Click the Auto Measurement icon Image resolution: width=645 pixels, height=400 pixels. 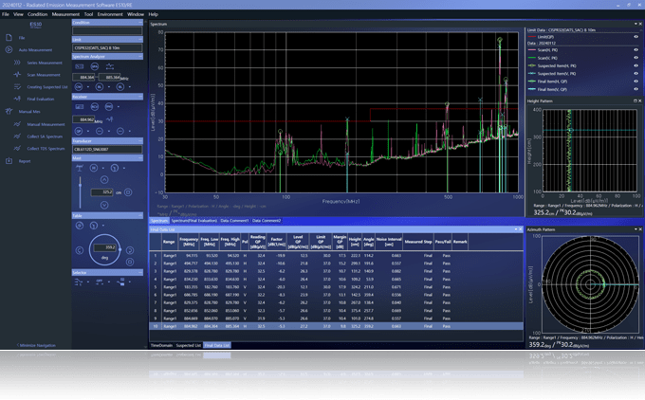(9, 50)
